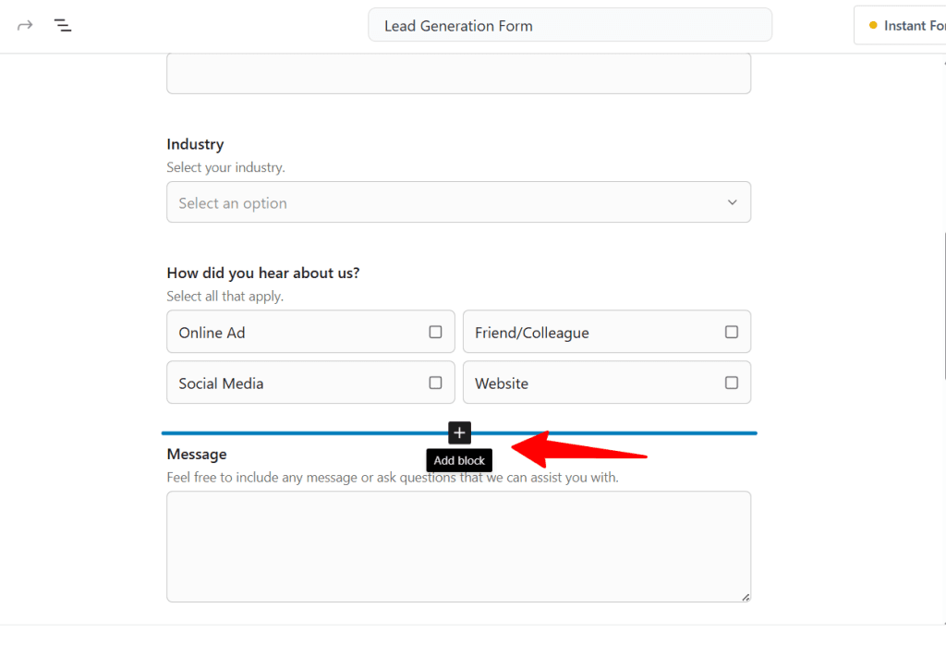Select "How did you hear about us?" label
Image resolution: width=946 pixels, height=657 pixels.
263,274
